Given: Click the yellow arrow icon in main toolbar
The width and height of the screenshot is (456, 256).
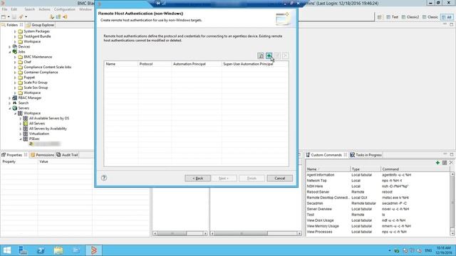Looking at the screenshot, I should pyautogui.click(x=52, y=17).
